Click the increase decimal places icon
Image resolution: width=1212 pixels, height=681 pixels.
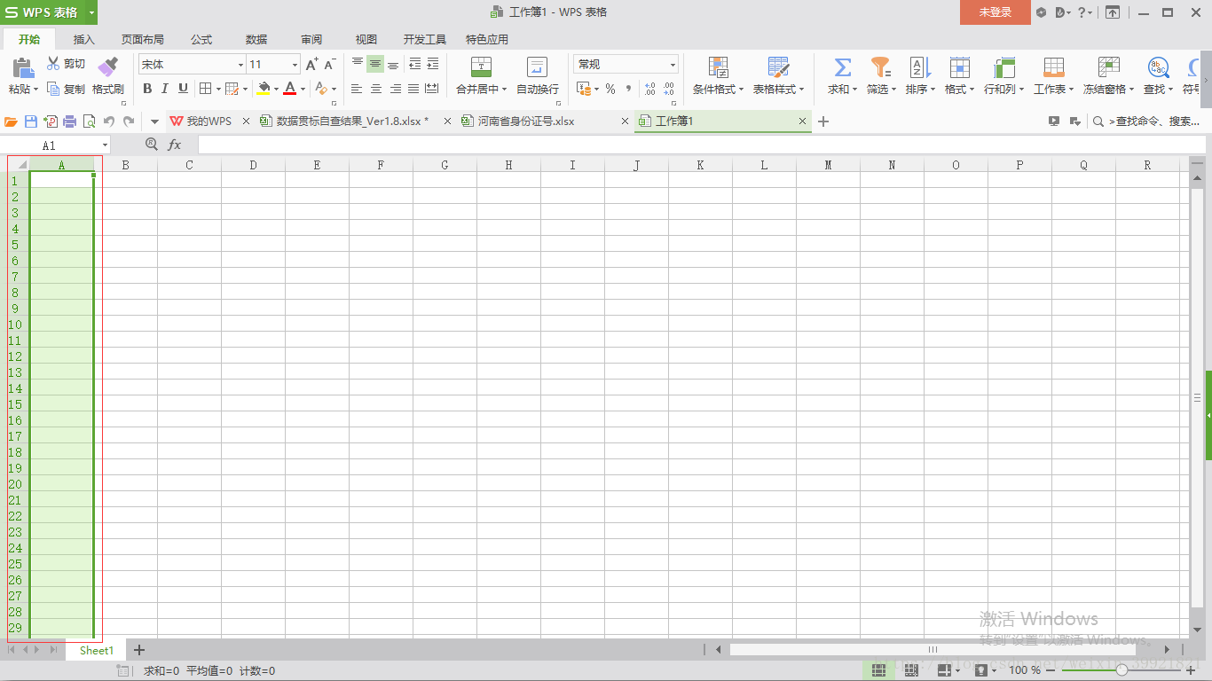(x=649, y=89)
